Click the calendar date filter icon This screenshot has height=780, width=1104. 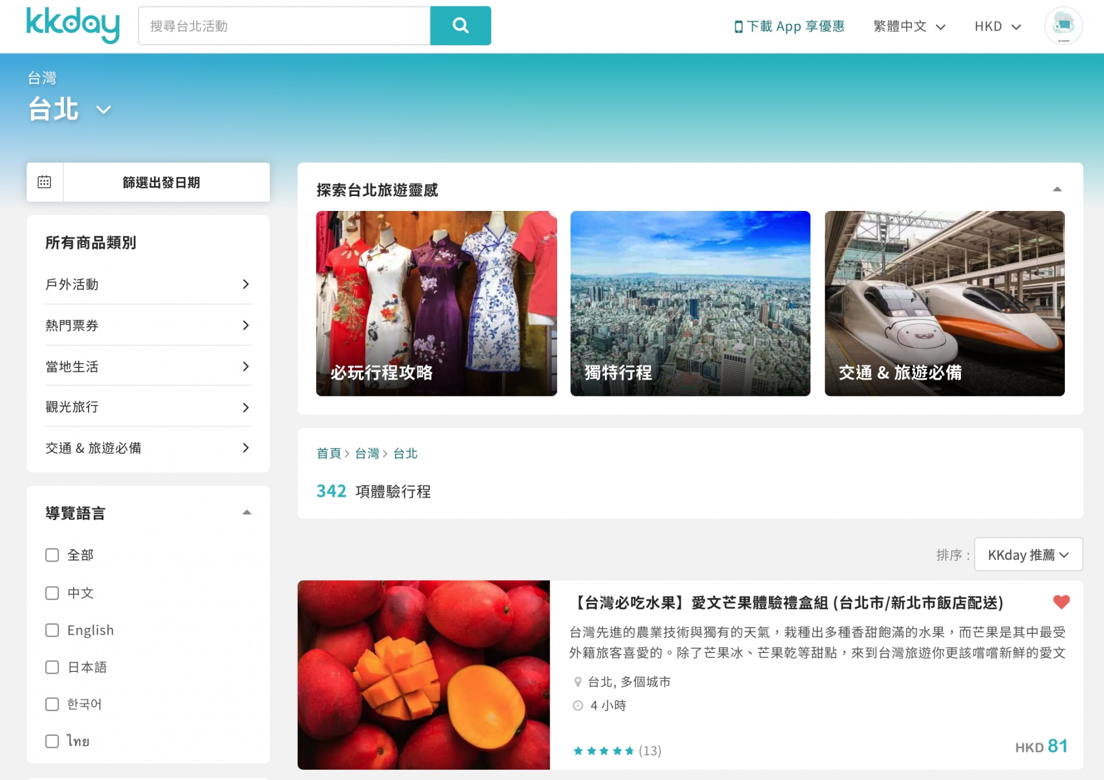click(x=44, y=182)
